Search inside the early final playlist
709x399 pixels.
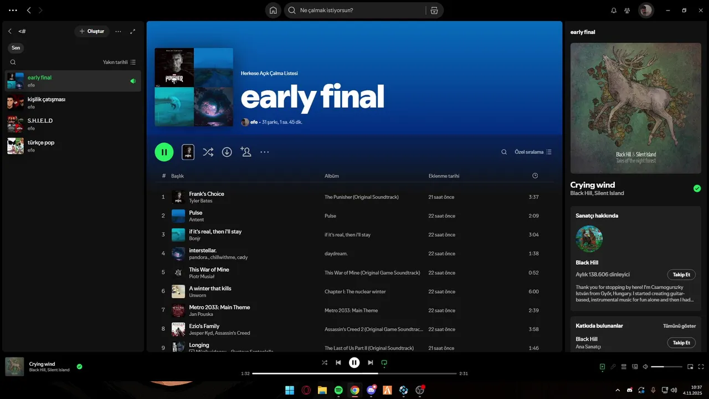pyautogui.click(x=504, y=152)
